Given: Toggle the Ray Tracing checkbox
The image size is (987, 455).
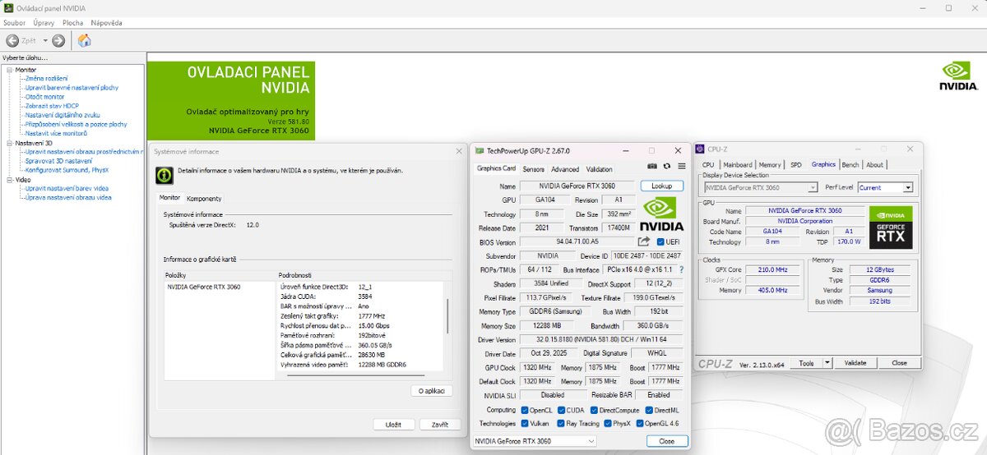Looking at the screenshot, I should point(561,424).
